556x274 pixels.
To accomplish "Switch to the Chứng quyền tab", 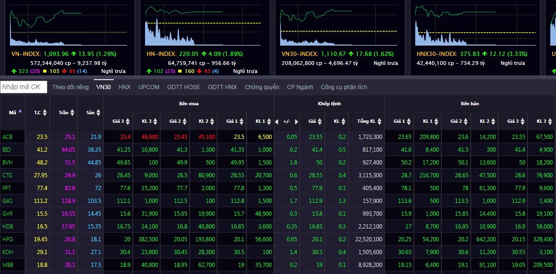I will (262, 87).
